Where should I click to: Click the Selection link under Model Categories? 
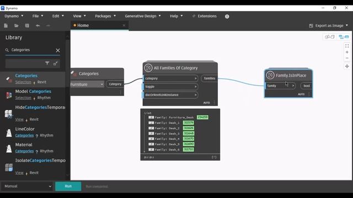(x=23, y=98)
